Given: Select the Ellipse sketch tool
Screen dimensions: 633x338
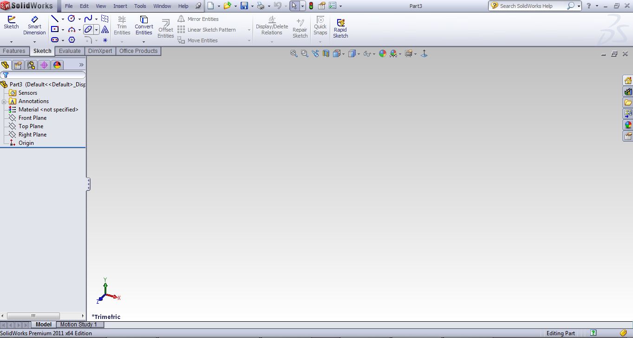Looking at the screenshot, I should [88, 30].
